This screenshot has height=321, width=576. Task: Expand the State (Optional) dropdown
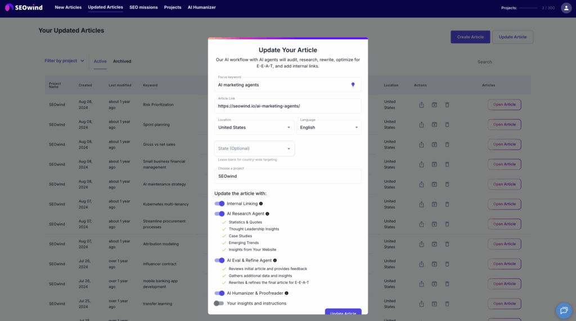[x=254, y=148]
